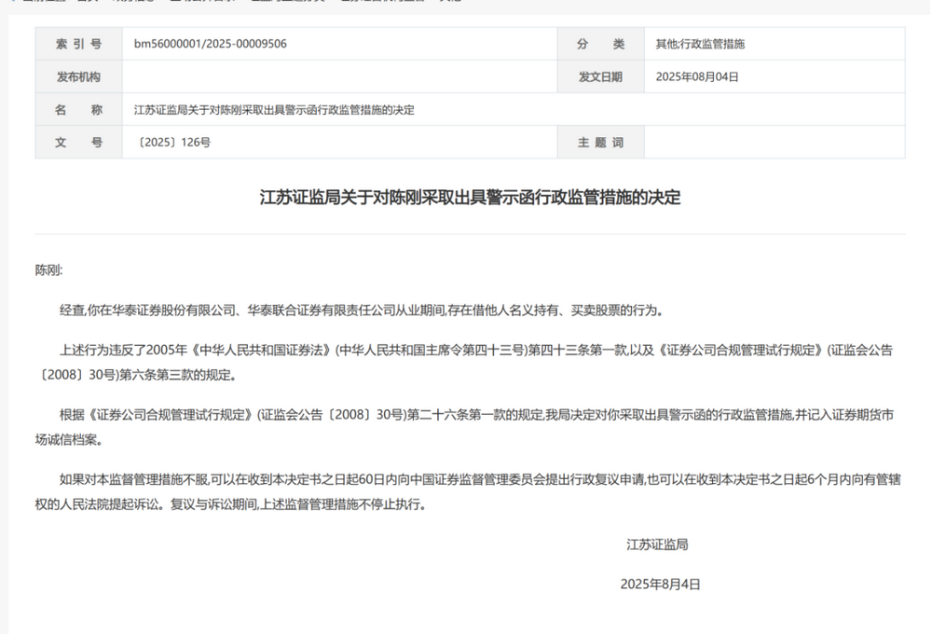
Task: Click the salutation 陈刚:
Action: [48, 270]
